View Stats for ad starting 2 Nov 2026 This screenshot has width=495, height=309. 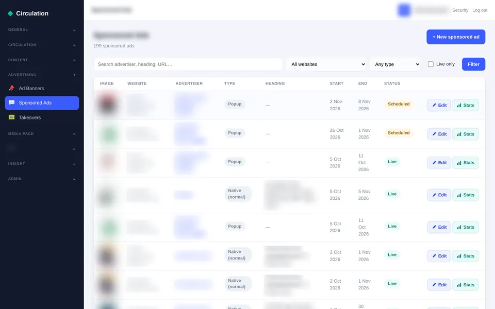pyautogui.click(x=465, y=105)
